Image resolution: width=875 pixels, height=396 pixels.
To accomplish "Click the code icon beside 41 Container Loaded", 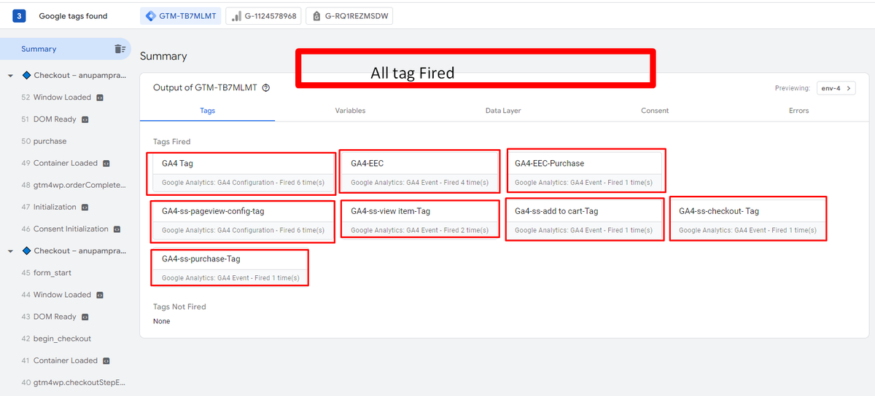I will pyautogui.click(x=106, y=361).
